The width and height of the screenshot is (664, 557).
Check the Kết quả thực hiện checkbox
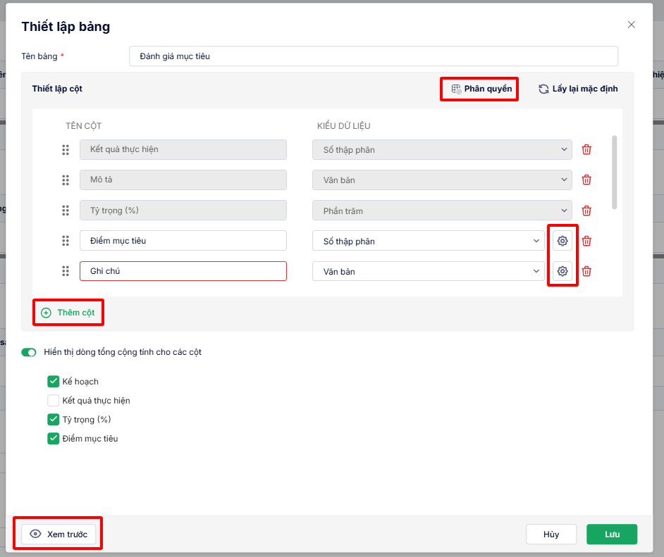coord(54,401)
